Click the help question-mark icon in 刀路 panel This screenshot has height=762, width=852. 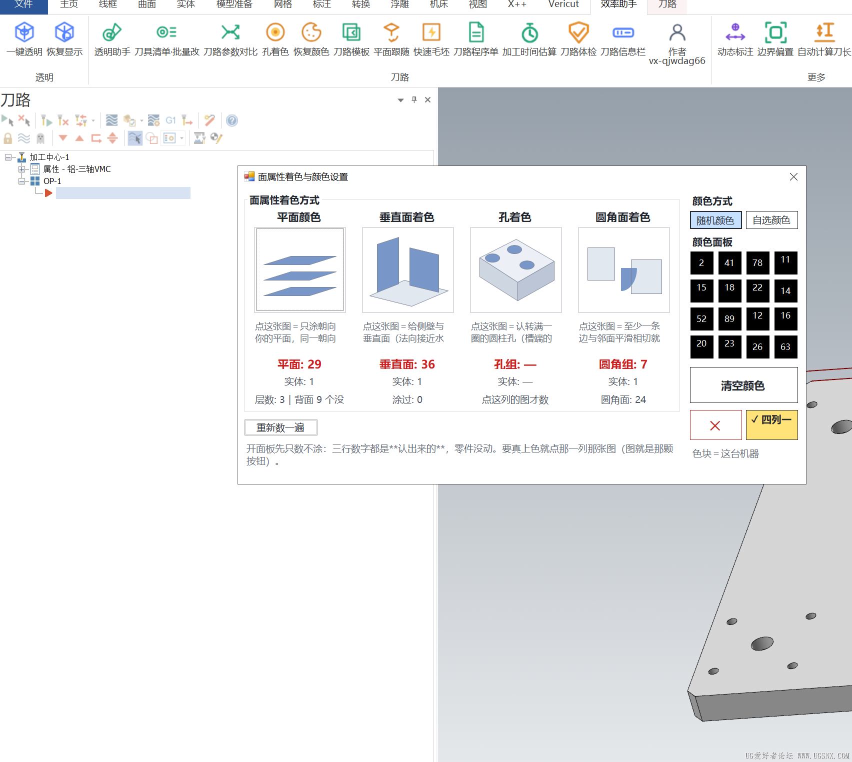(x=232, y=120)
